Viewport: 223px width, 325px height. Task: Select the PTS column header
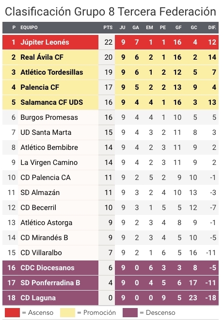coord(108,28)
